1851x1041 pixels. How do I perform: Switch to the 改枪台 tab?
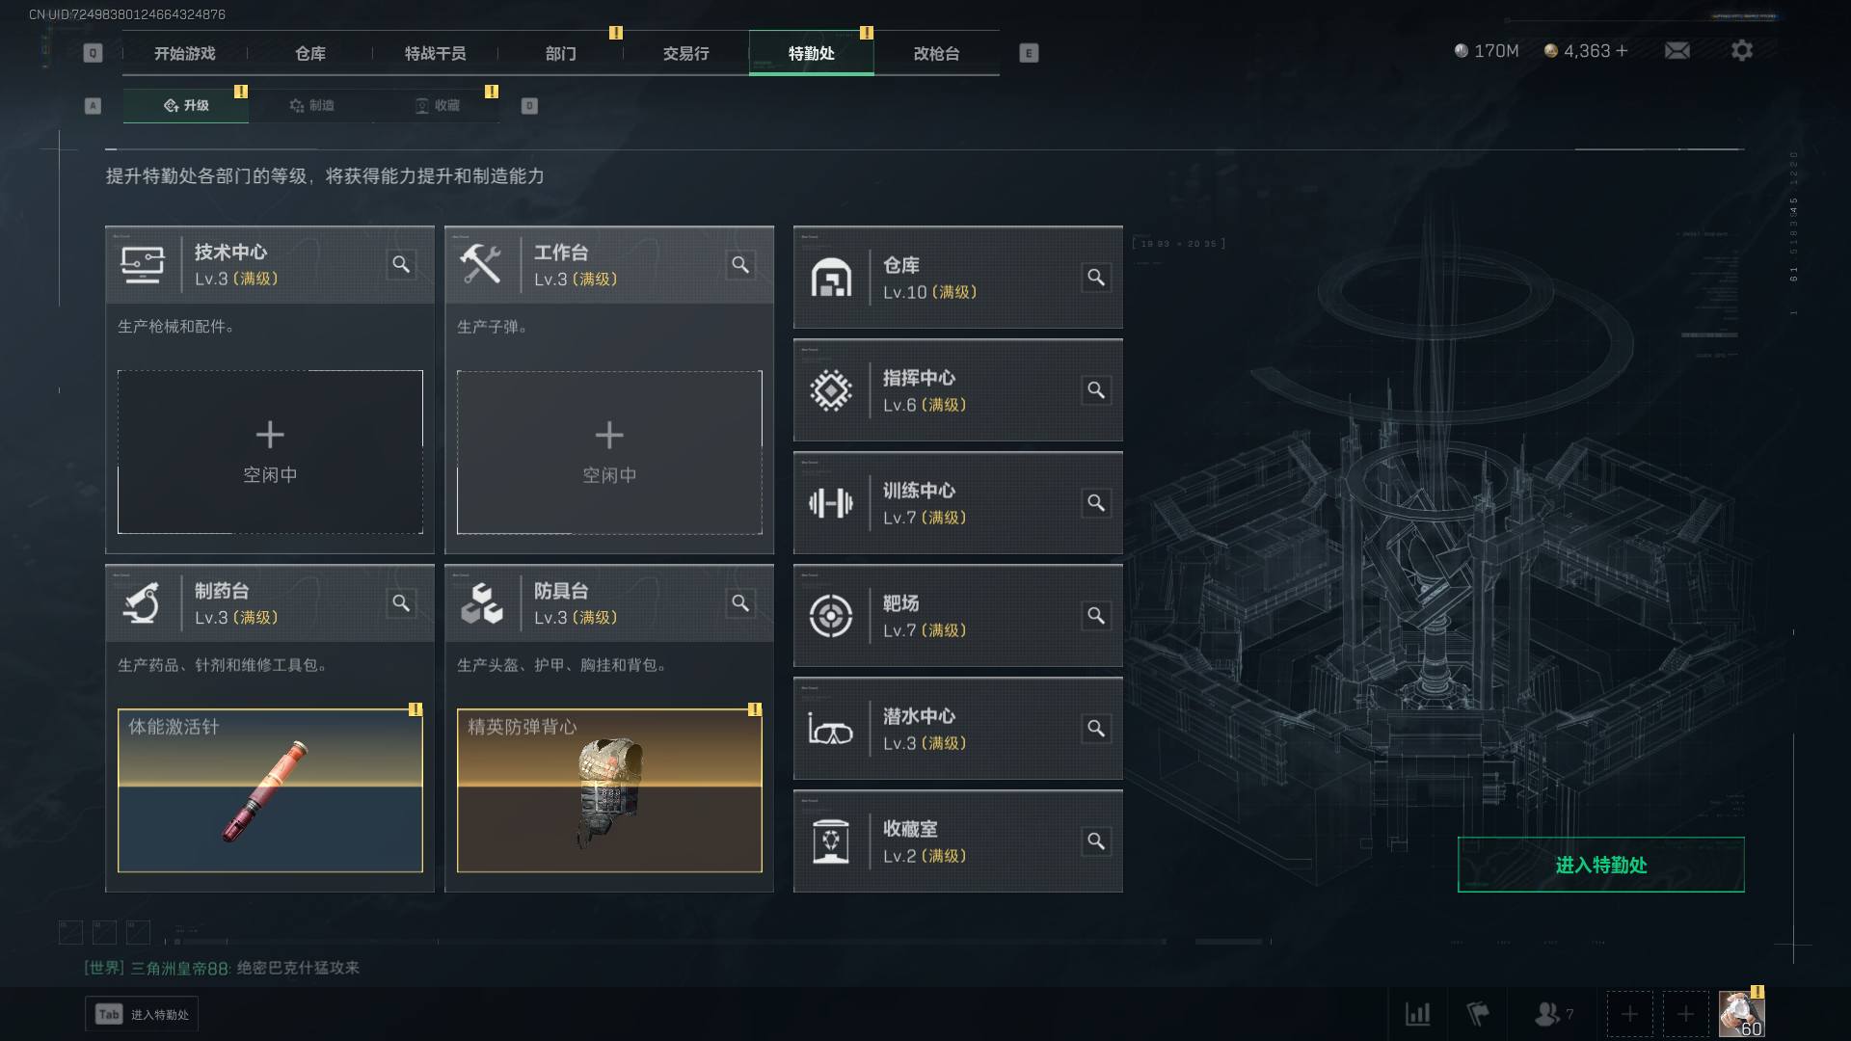(936, 53)
